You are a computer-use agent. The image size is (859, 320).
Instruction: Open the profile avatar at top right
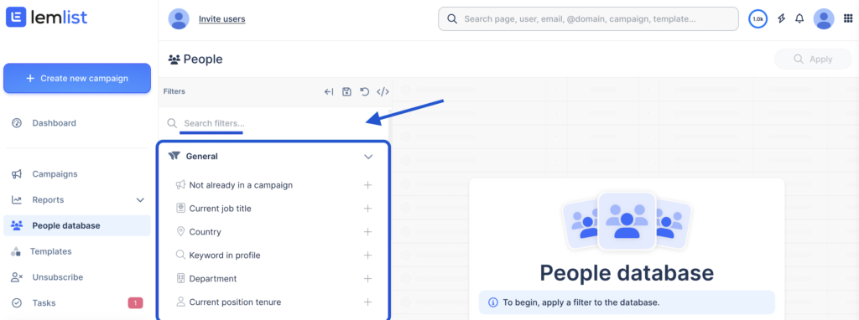(824, 18)
